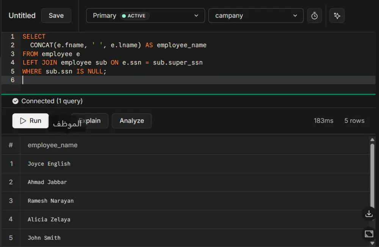Select the Untitled query tab

click(x=22, y=16)
